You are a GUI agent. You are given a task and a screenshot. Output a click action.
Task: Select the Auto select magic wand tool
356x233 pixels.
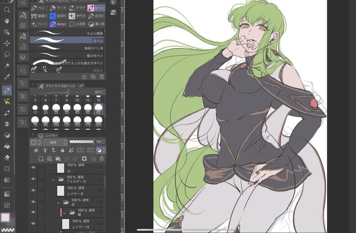click(x=7, y=65)
